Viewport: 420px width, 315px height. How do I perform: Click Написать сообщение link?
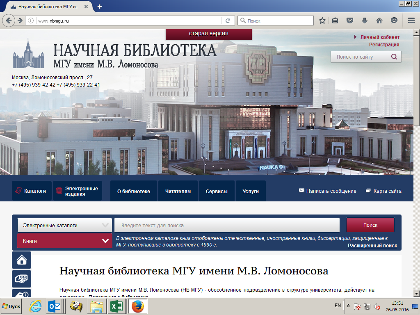[331, 191]
